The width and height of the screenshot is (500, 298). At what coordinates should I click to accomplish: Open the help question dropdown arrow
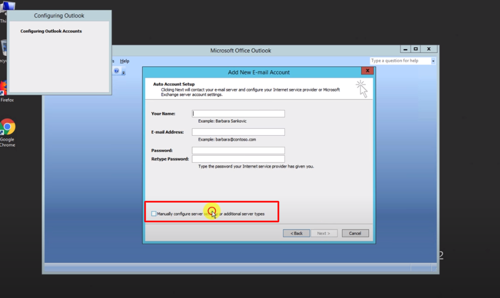433,61
